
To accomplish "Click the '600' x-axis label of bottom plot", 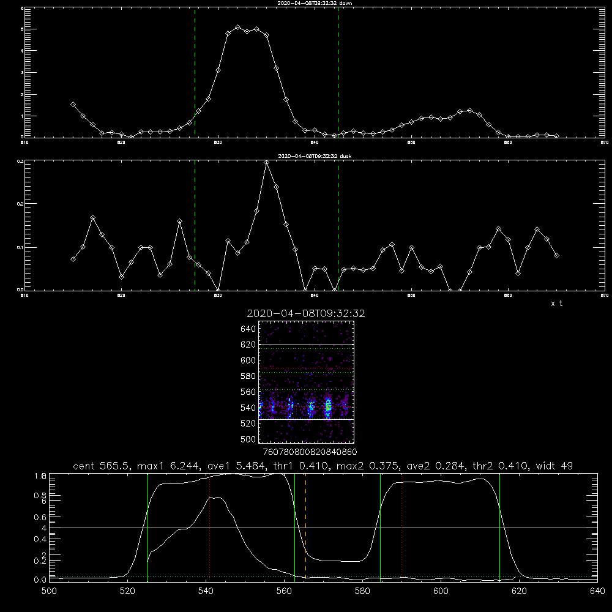I will 441,591.
